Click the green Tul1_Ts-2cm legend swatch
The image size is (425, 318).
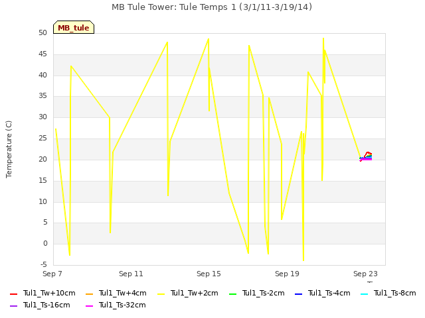click(233, 294)
